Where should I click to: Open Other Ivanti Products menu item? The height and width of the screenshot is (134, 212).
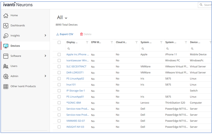[23, 86]
